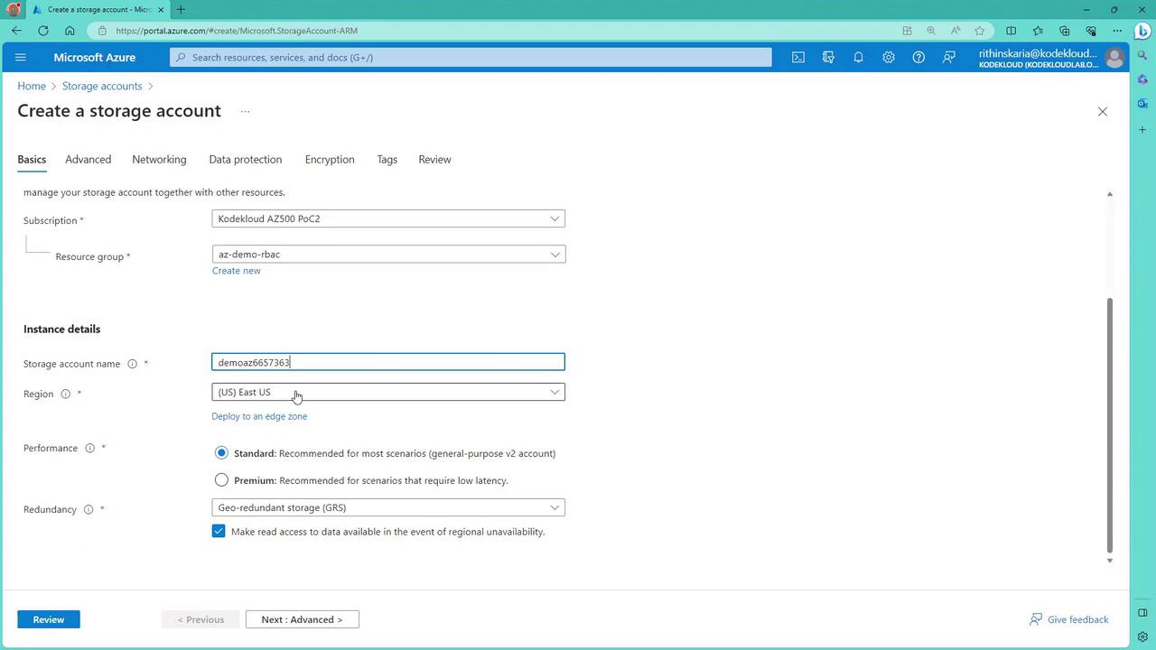The height and width of the screenshot is (650, 1156).
Task: Expand the Resource group dropdown
Action: point(388,255)
